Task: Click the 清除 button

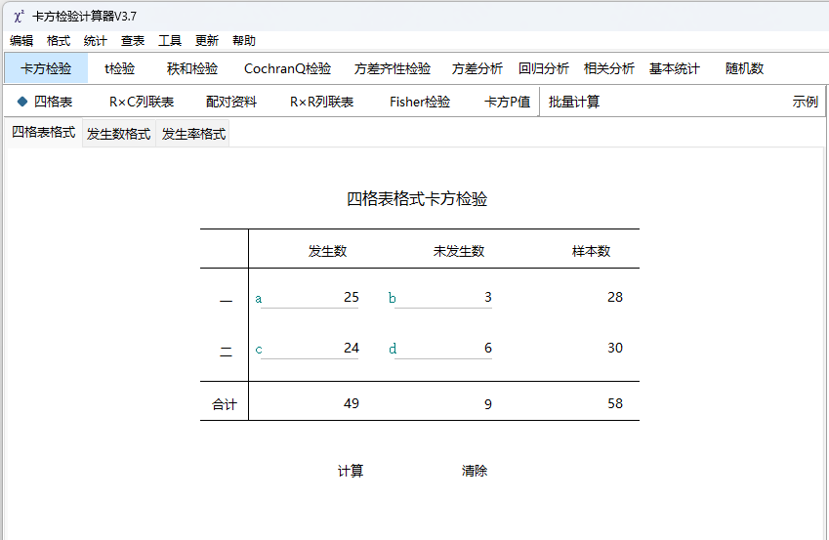Action: [475, 471]
